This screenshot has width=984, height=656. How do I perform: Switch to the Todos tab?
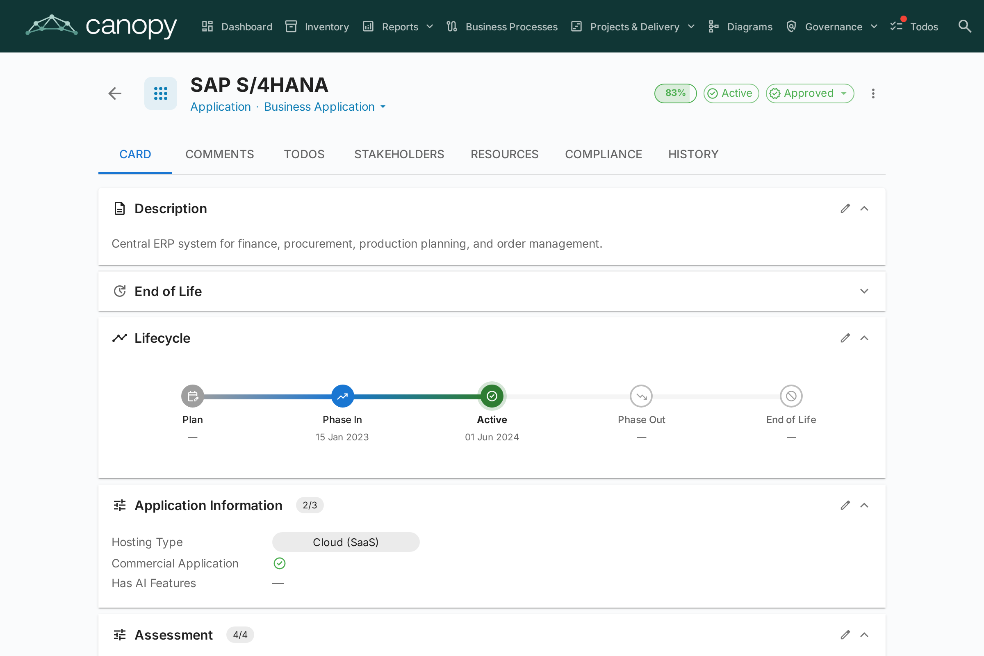point(304,155)
